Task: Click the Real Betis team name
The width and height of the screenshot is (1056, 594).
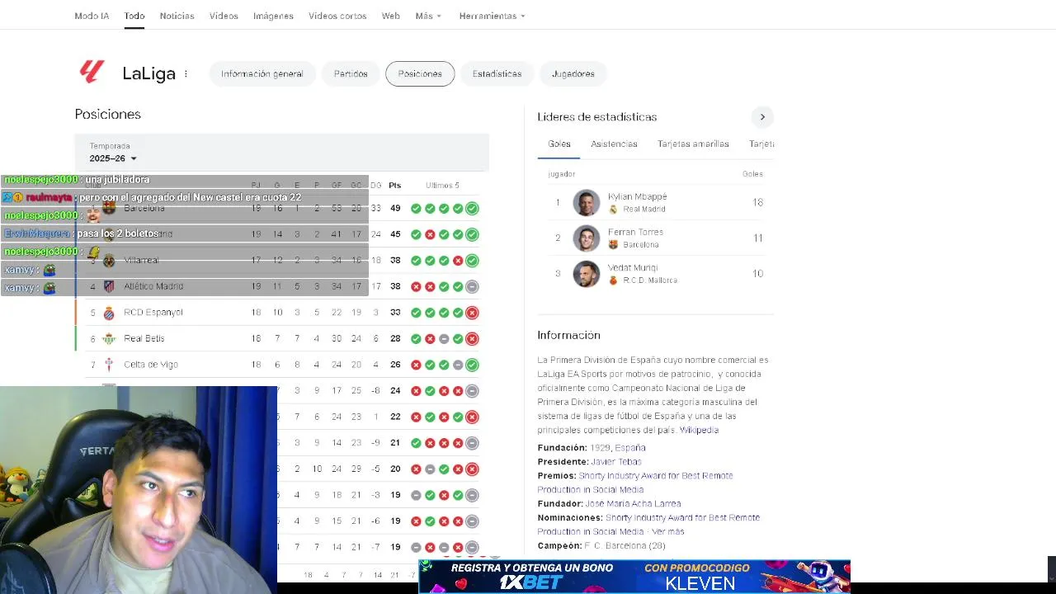Action: pos(144,338)
